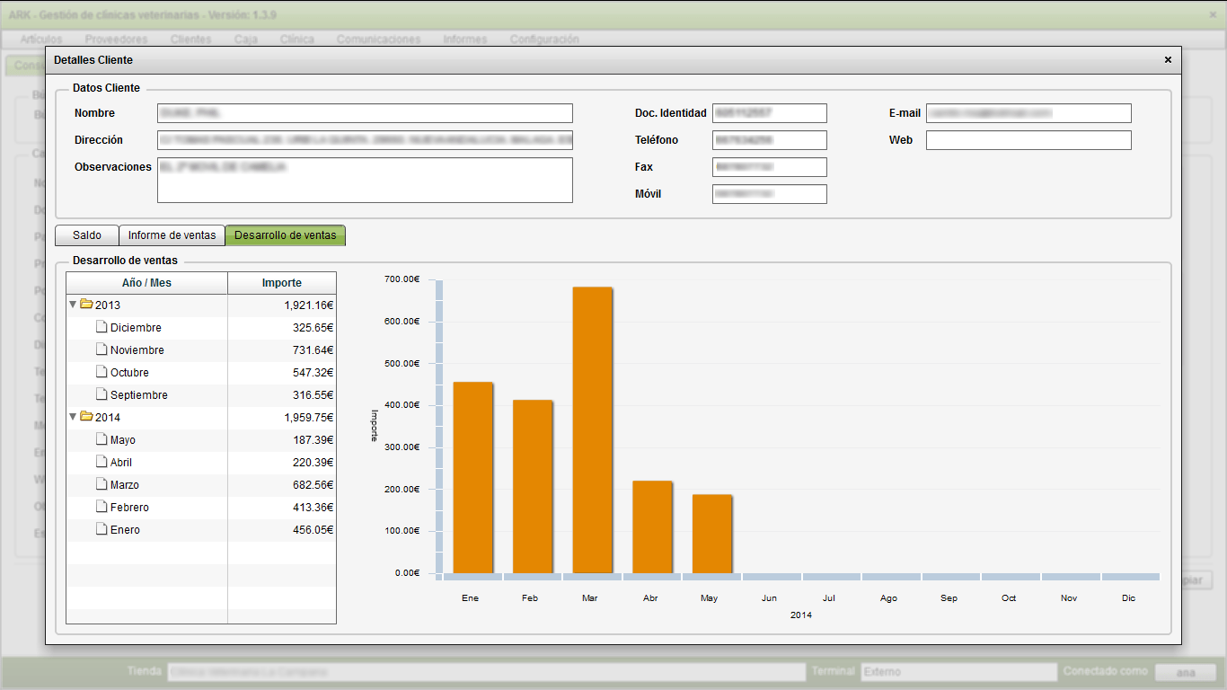Click the 2014 folder icon
The height and width of the screenshot is (690, 1227).
pyautogui.click(x=86, y=417)
